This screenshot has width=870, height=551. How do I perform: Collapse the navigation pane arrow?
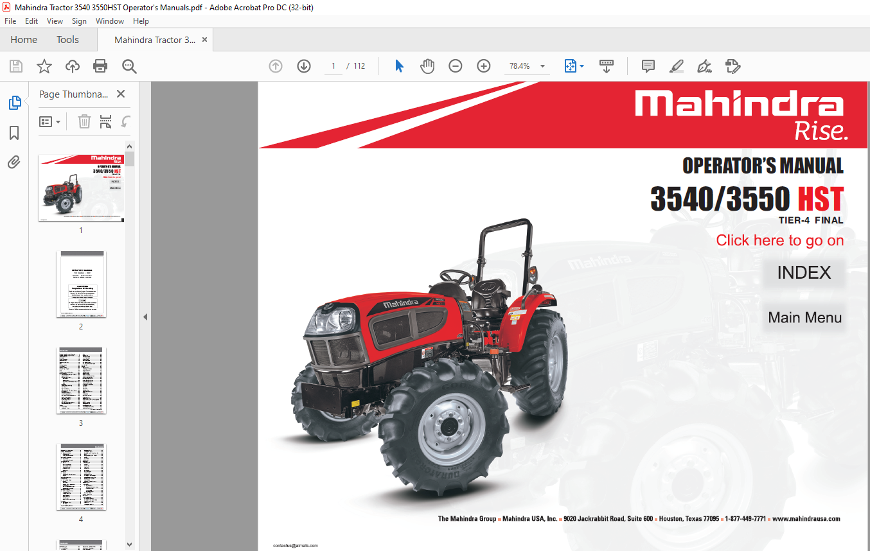click(145, 317)
